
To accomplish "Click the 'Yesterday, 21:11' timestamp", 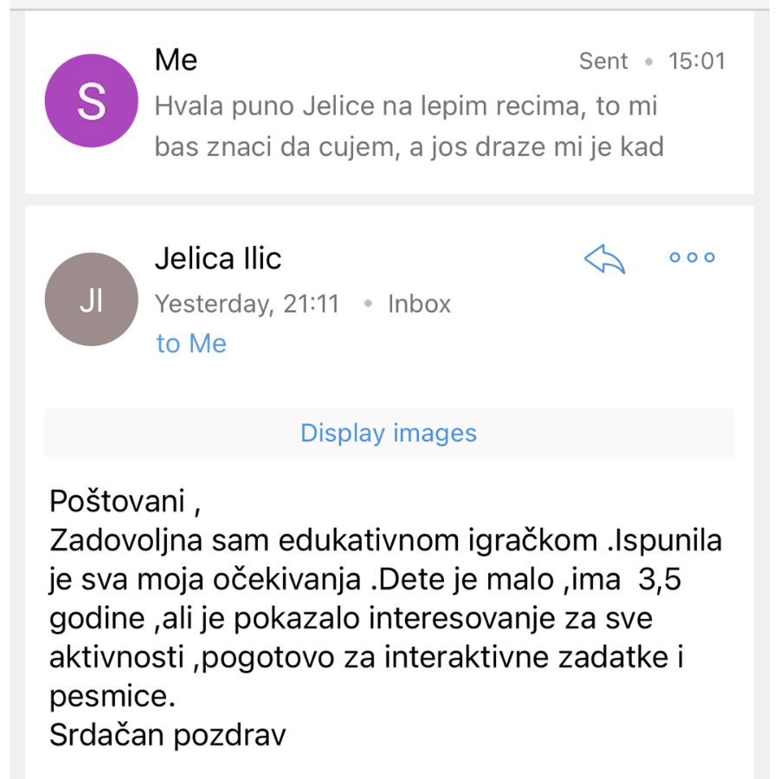I will 247,304.
